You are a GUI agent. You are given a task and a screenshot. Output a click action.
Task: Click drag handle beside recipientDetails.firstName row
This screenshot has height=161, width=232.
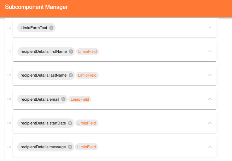coord(9,51)
